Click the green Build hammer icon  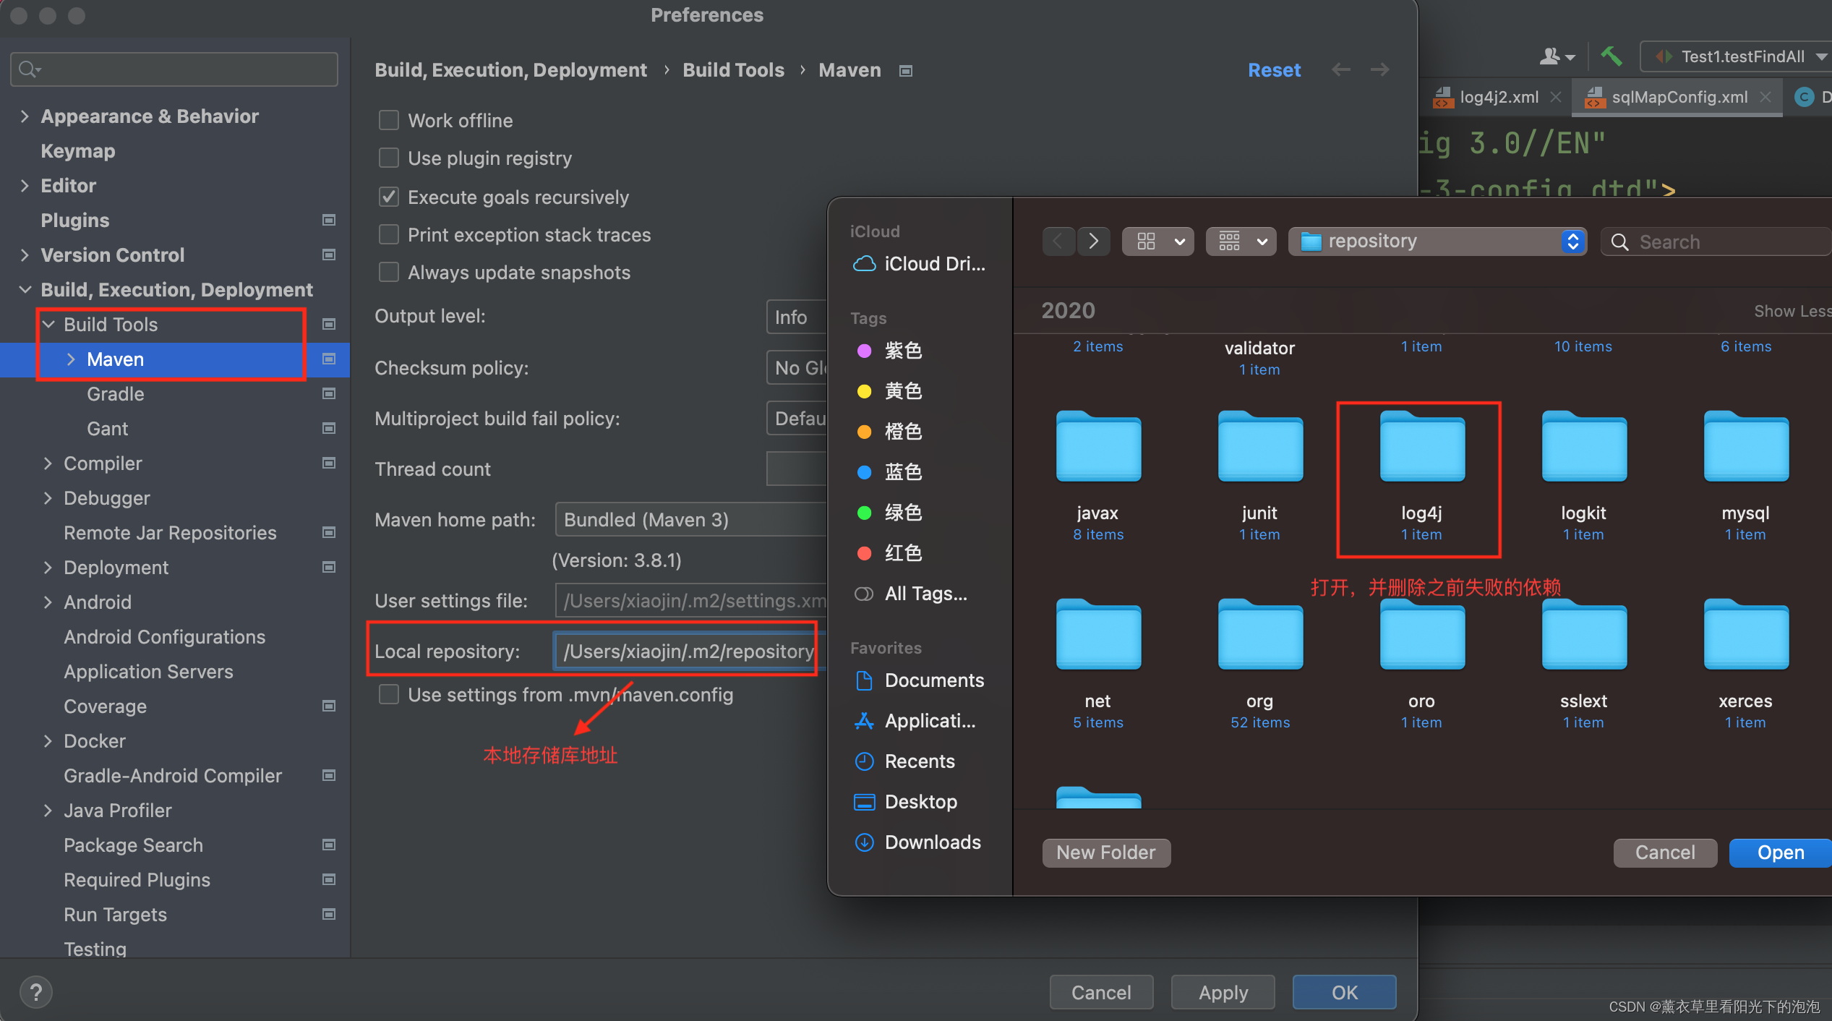coord(1611,56)
